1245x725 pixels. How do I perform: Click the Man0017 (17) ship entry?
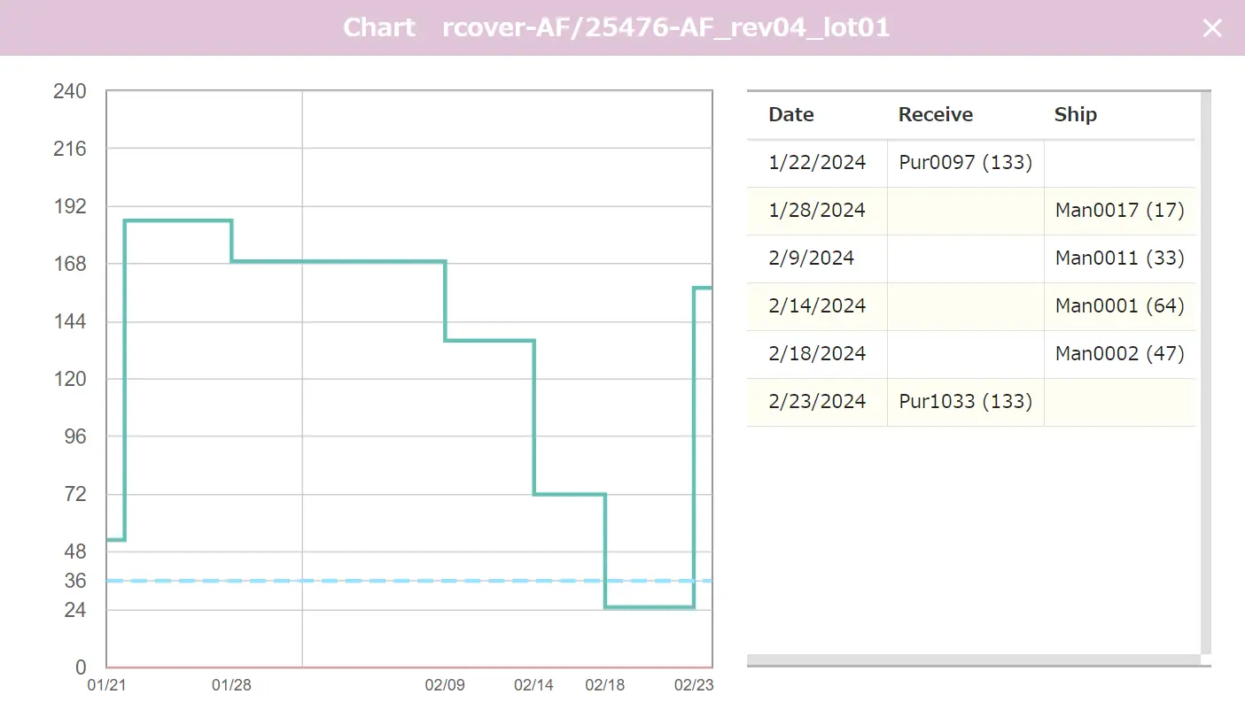(1119, 211)
